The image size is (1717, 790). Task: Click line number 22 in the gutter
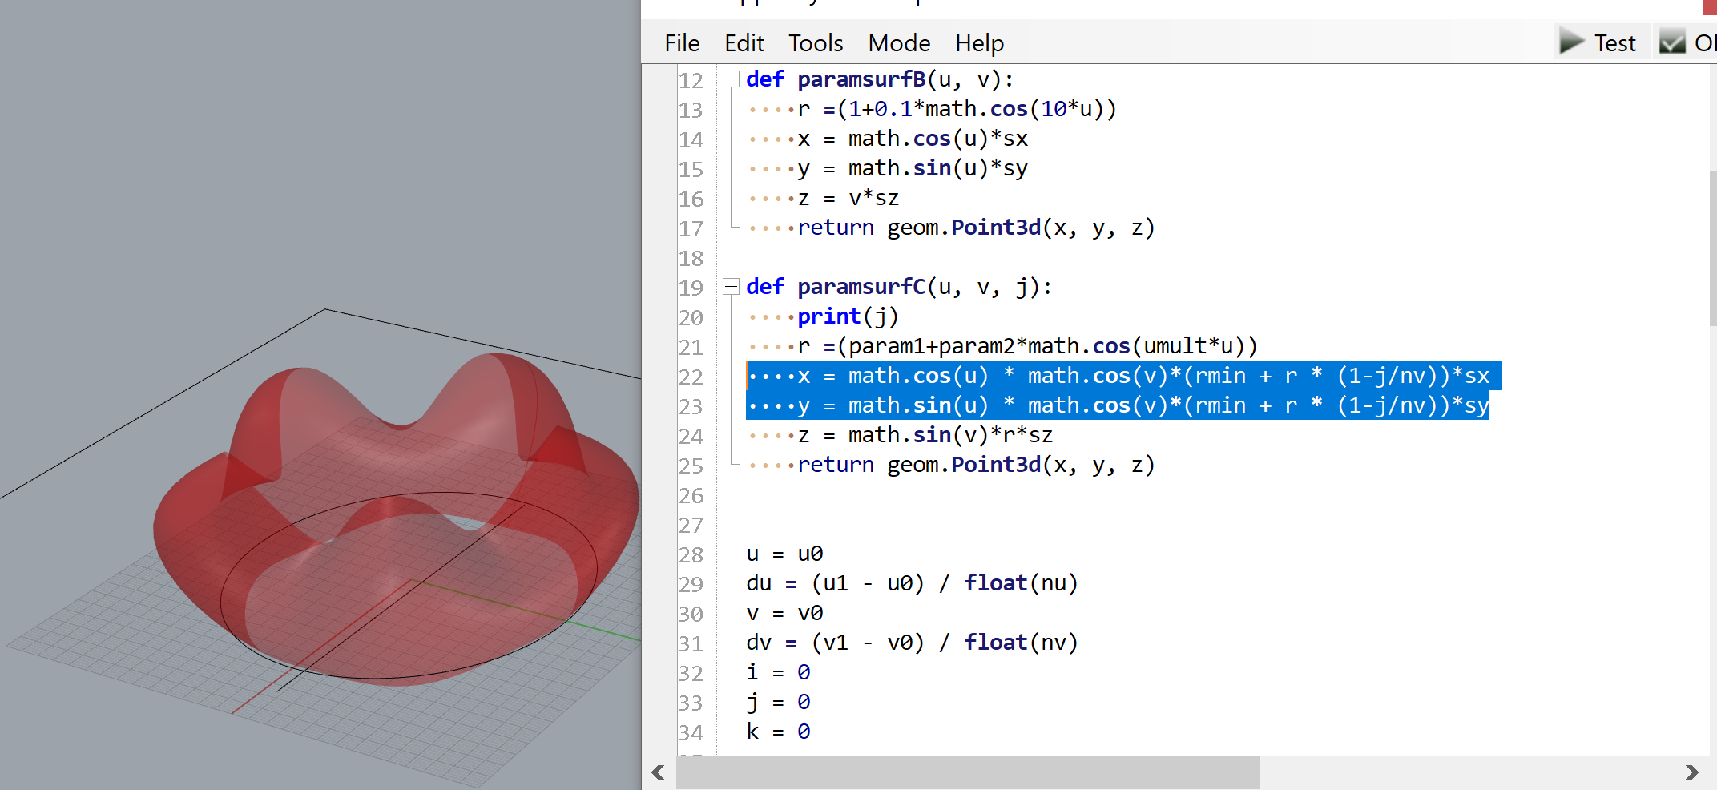click(691, 377)
